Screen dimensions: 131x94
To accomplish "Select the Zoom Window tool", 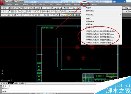I will click(58, 8).
